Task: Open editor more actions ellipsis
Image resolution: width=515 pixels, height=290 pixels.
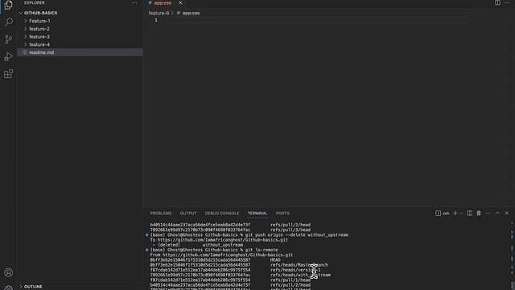Action: pyautogui.click(x=507, y=2)
